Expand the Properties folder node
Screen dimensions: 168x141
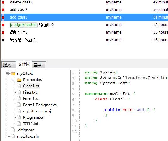(x=13, y=80)
